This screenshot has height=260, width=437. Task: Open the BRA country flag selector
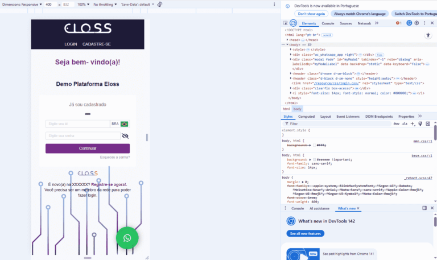(x=119, y=124)
